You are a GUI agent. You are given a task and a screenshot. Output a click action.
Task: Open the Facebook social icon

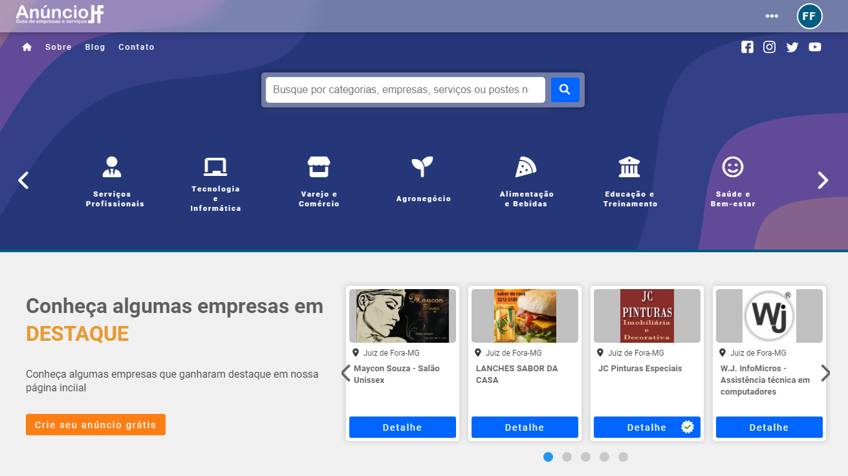[x=747, y=47]
